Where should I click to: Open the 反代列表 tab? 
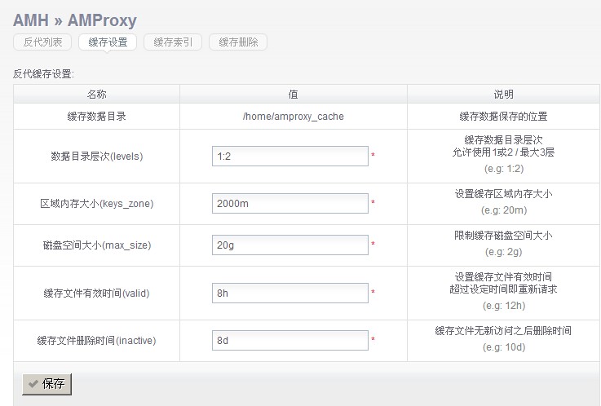42,42
